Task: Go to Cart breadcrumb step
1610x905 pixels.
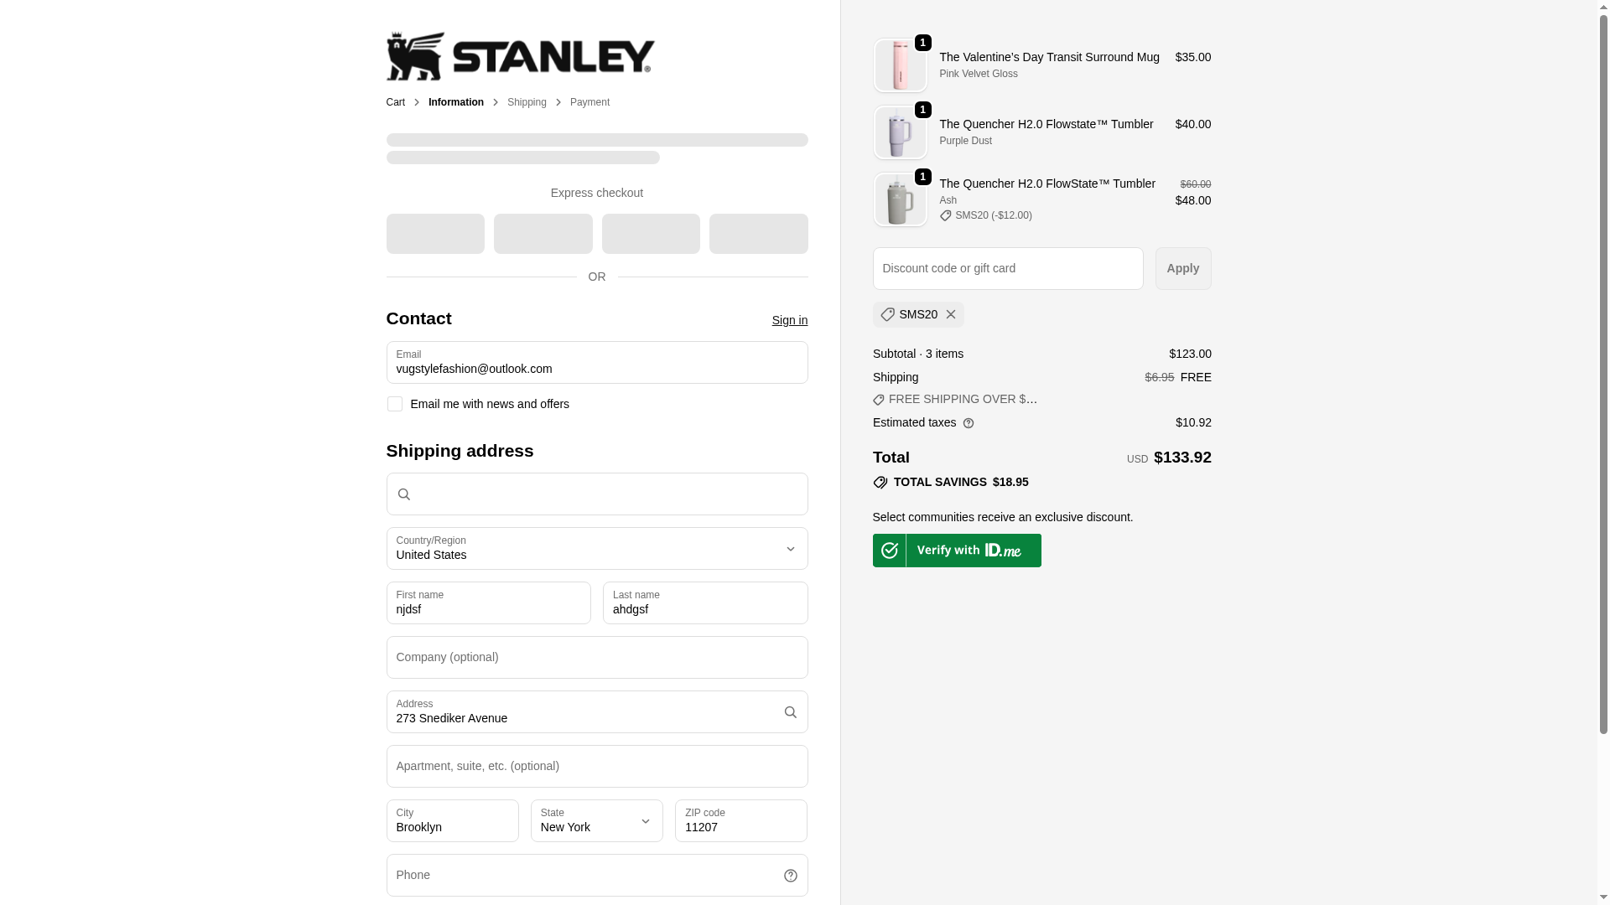Action: [395, 102]
